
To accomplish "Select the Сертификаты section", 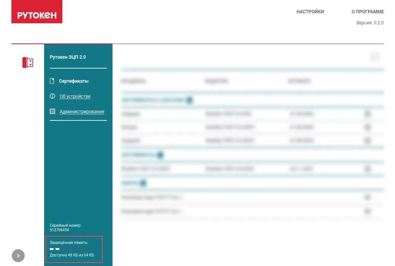I will tap(73, 81).
